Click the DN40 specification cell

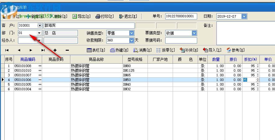point(135,84)
